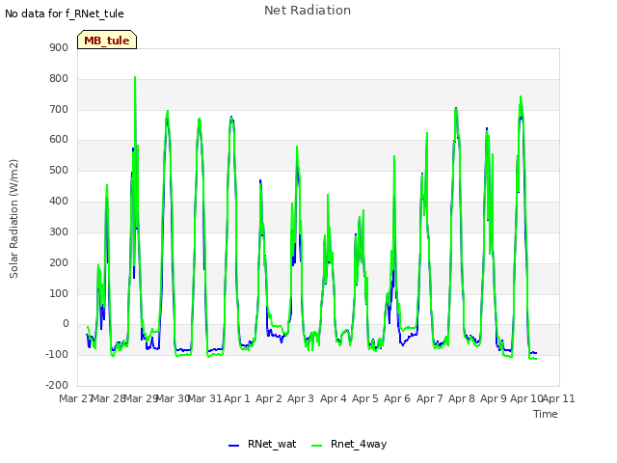Image resolution: width=617 pixels, height=463 pixels.
Task: Click the Apr 2 x-axis label
Action: (269, 398)
